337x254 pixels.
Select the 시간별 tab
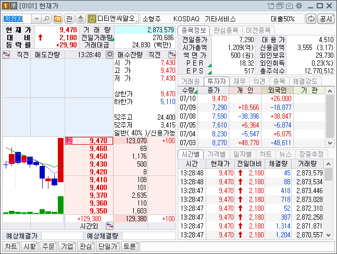[191, 154]
